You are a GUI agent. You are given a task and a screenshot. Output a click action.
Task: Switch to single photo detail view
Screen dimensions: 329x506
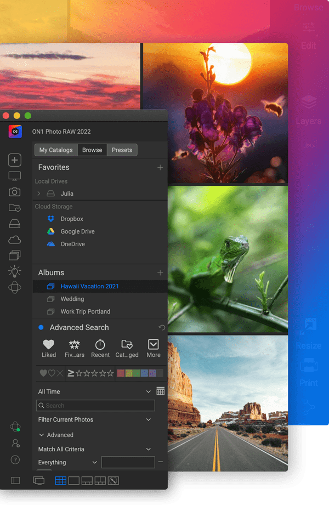click(74, 480)
